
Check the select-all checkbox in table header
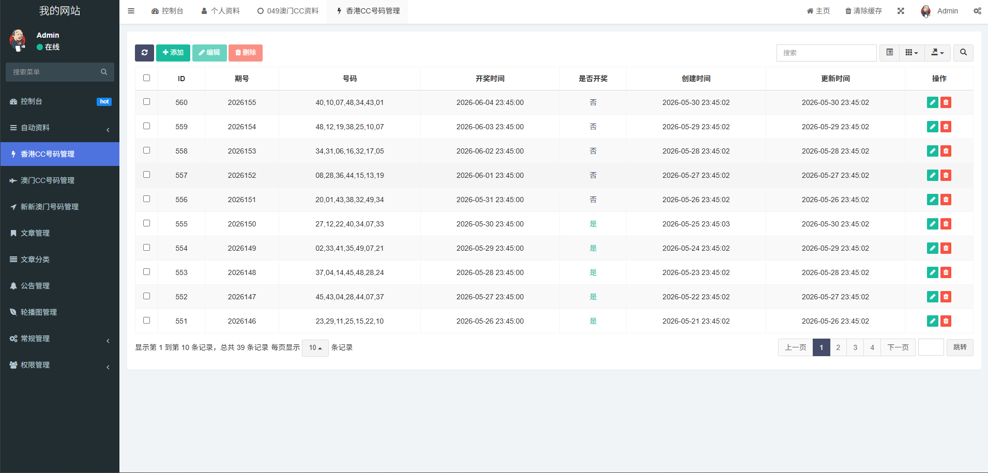146,78
